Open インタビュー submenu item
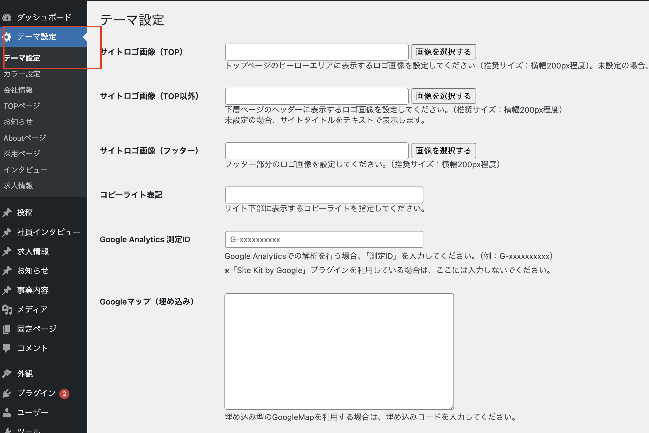The image size is (649, 433). (26, 170)
